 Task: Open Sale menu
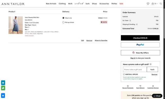pyautogui.click(x=121, y=4)
